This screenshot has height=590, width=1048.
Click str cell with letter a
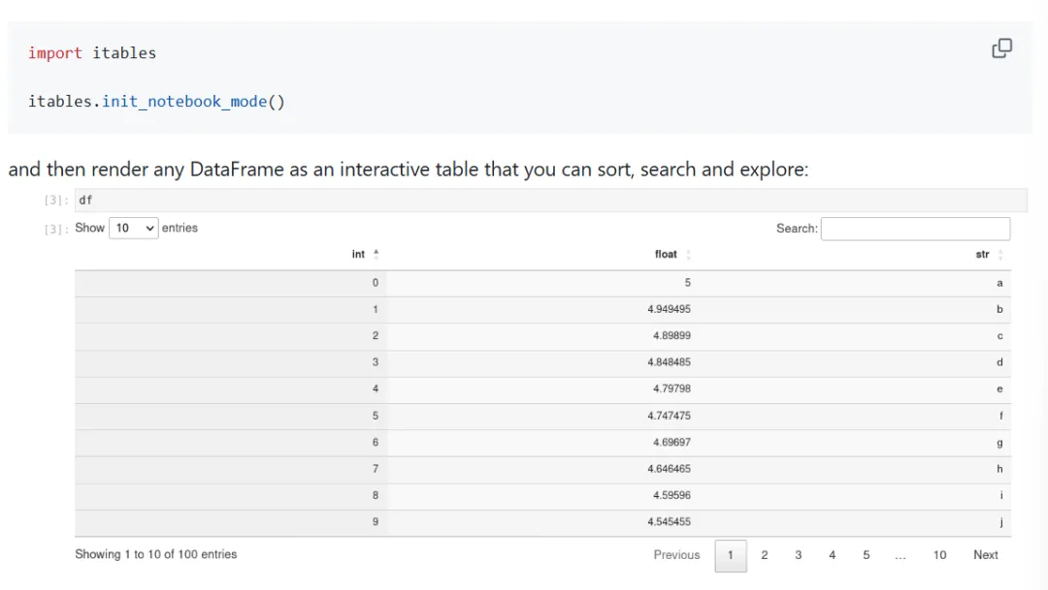pos(999,283)
